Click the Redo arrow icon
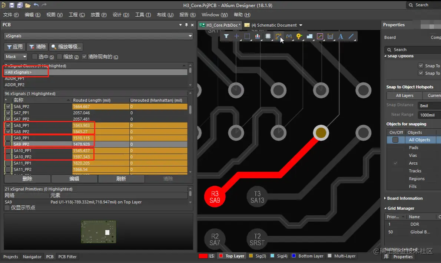441x263 pixels. 44,5
